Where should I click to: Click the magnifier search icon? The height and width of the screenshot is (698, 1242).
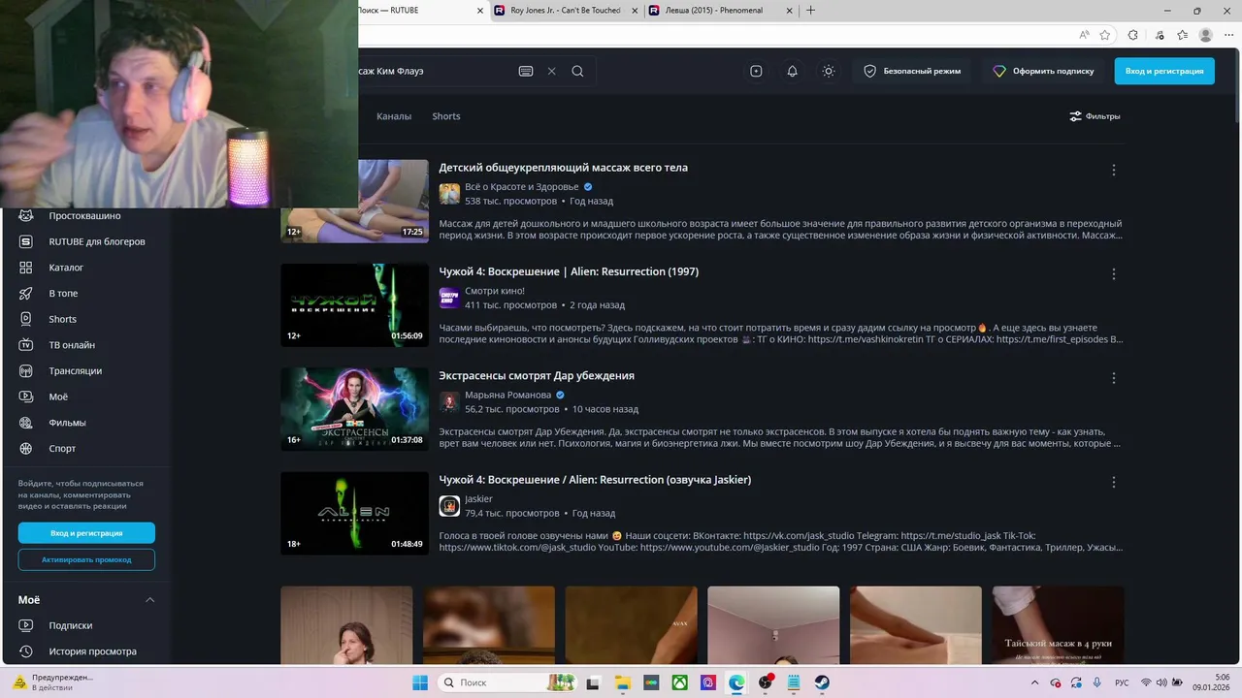point(577,71)
